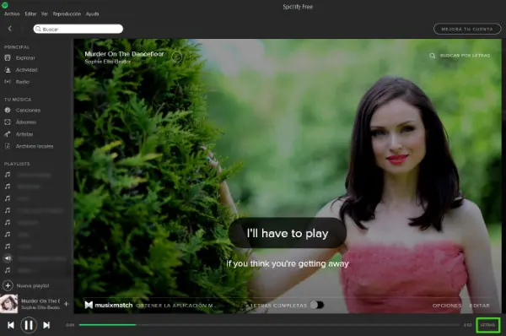Click the currently playing speaker playlist icon
The image size is (506, 336).
(x=8, y=258)
